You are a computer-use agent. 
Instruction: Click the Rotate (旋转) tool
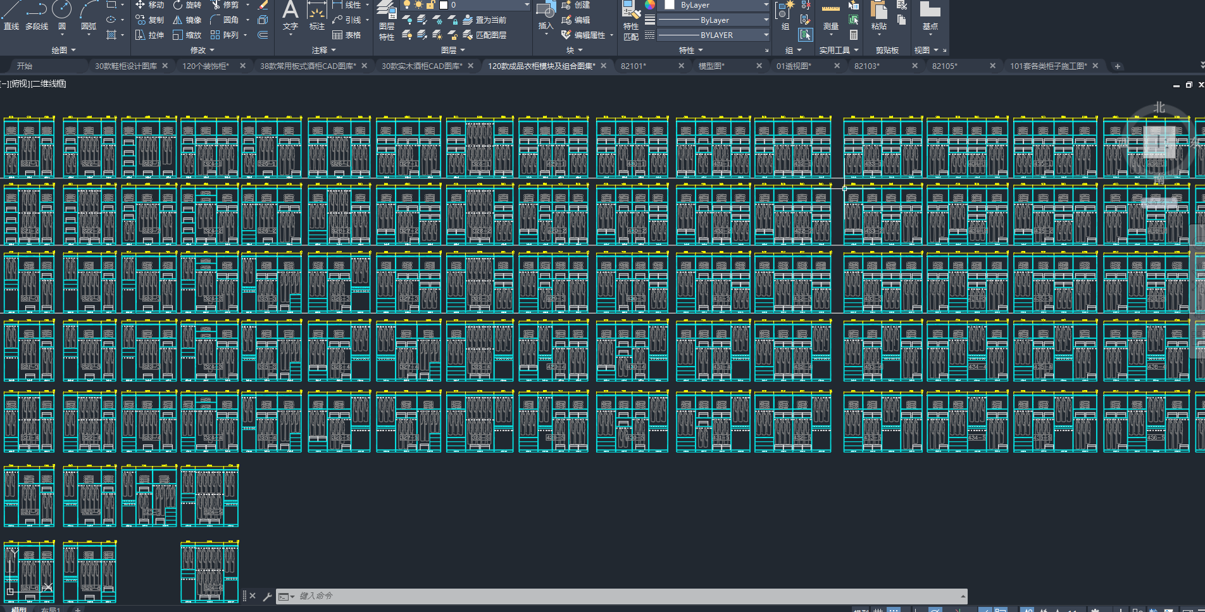click(187, 5)
